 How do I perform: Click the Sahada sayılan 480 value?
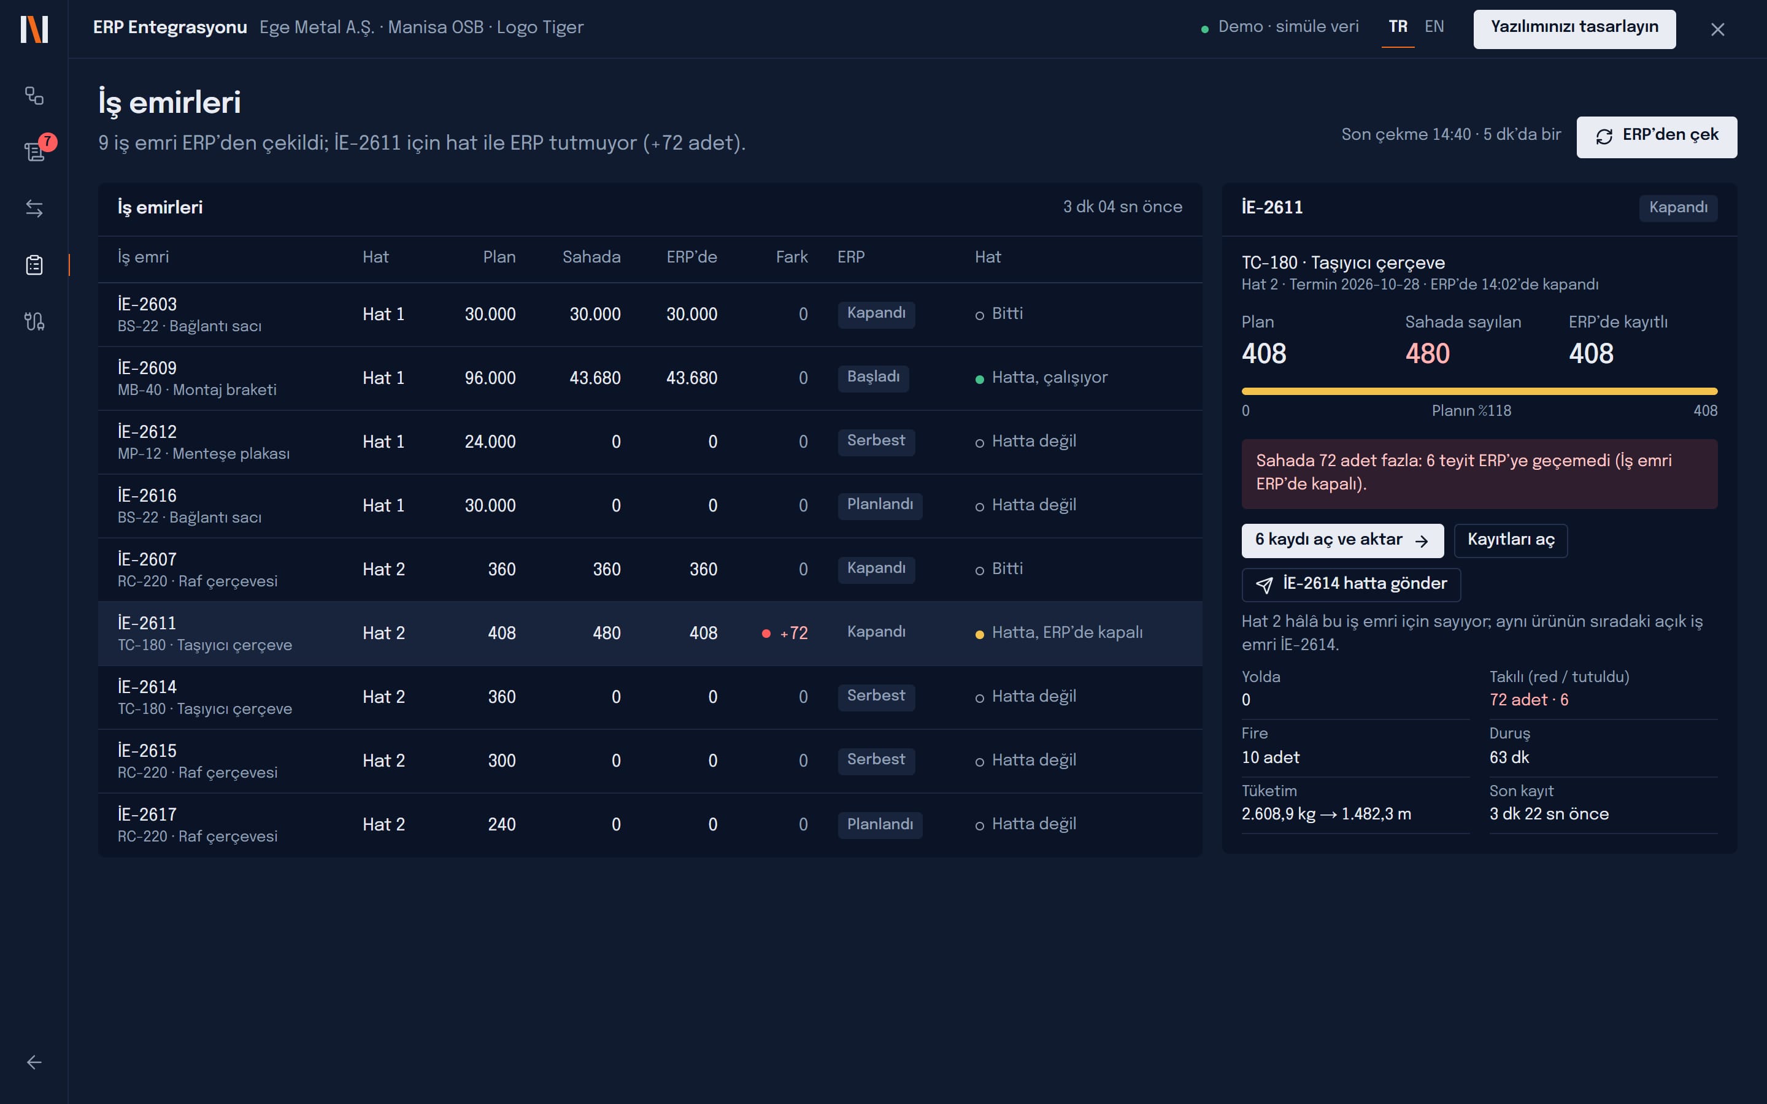[1428, 354]
